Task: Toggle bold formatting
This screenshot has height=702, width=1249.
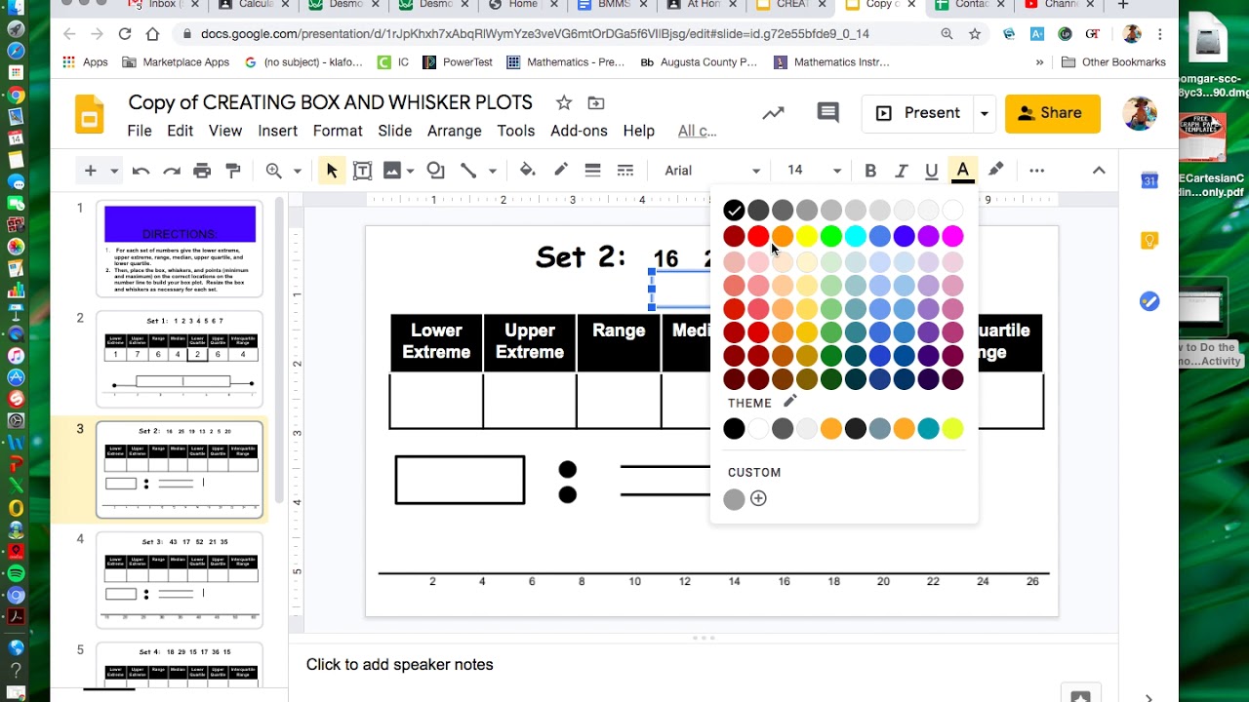Action: [x=870, y=171]
